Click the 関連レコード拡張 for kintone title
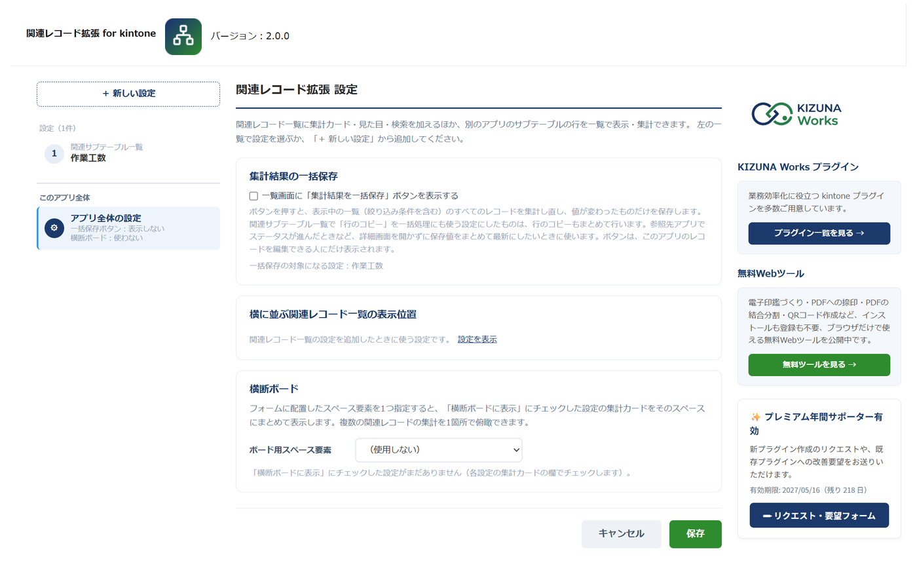The width and height of the screenshot is (917, 574). [x=91, y=33]
